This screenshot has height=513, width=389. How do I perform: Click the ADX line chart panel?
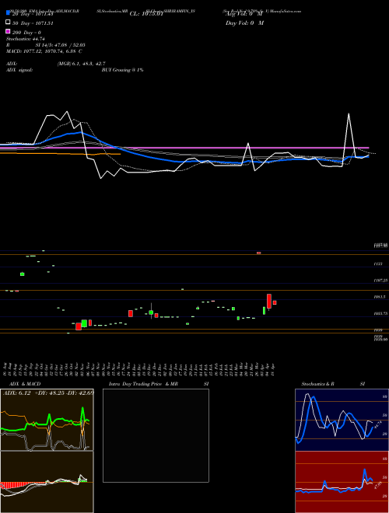tap(47, 420)
